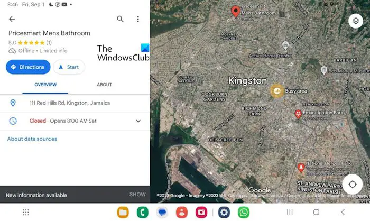370x221 pixels.
Task: Open the orange Contacts app
Action: point(182,212)
